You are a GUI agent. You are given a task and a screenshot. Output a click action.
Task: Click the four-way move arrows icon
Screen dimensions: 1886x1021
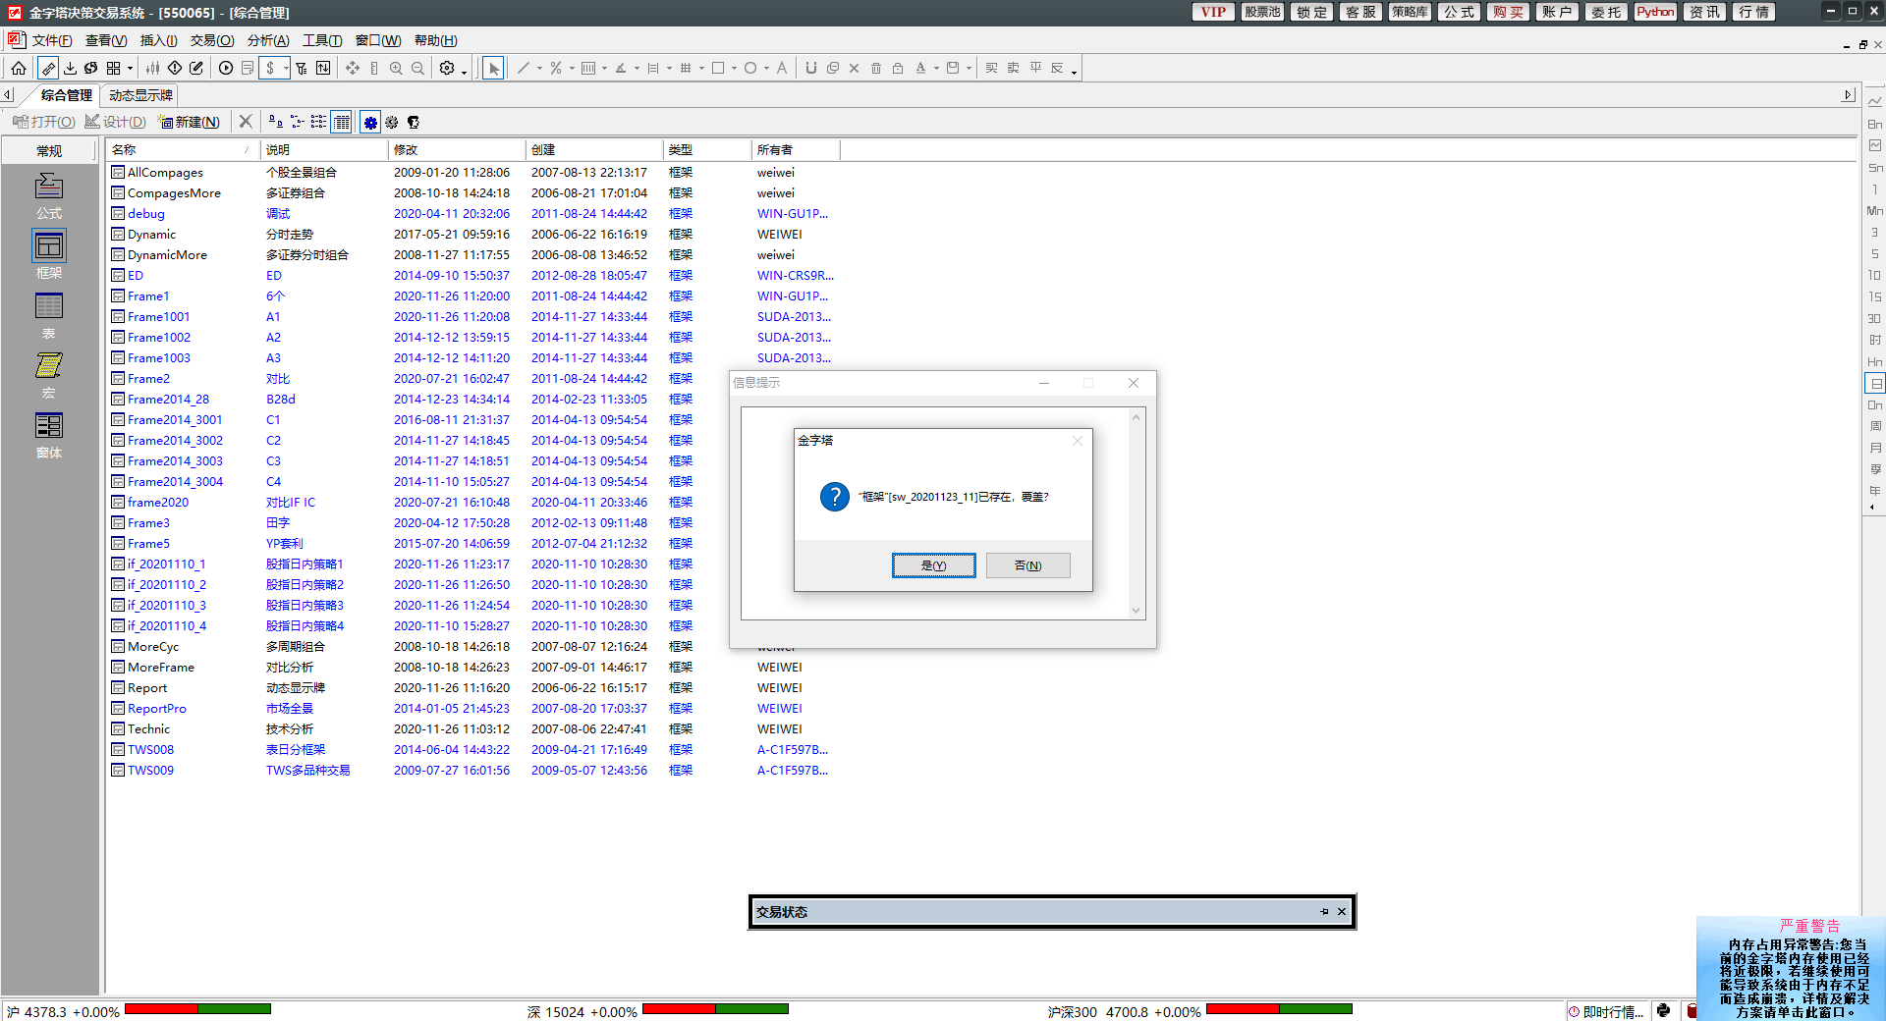pos(353,68)
